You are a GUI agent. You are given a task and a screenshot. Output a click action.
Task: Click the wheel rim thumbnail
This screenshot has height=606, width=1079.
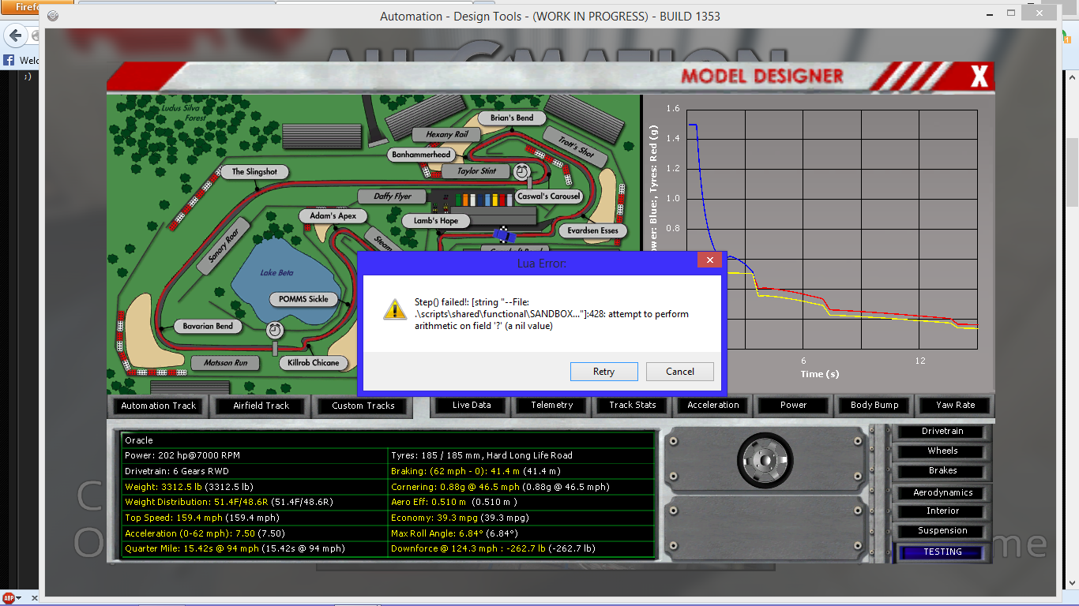tap(764, 459)
